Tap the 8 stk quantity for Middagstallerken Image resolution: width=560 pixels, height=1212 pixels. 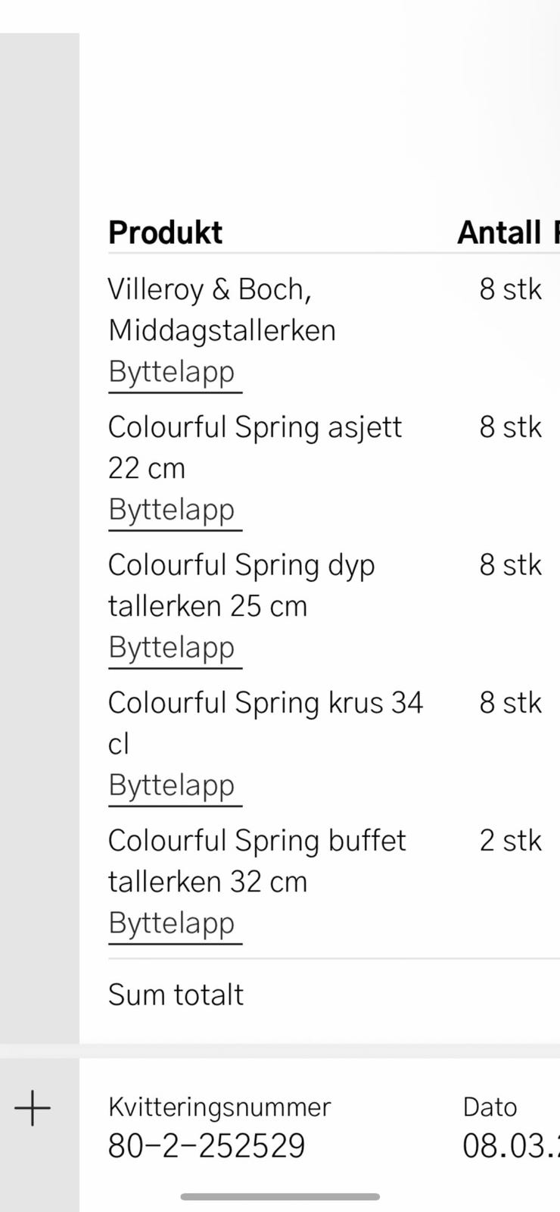[511, 289]
